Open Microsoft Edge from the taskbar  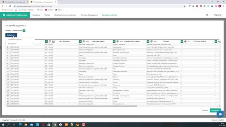(20, 125)
